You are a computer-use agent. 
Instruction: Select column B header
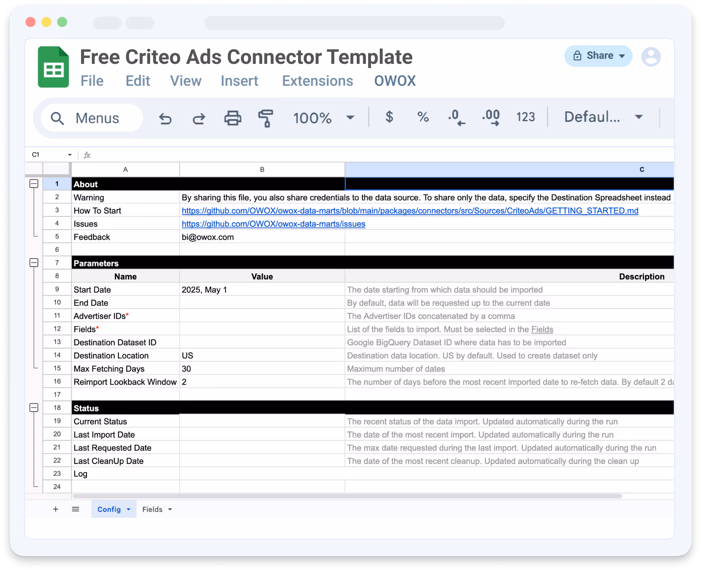(262, 169)
